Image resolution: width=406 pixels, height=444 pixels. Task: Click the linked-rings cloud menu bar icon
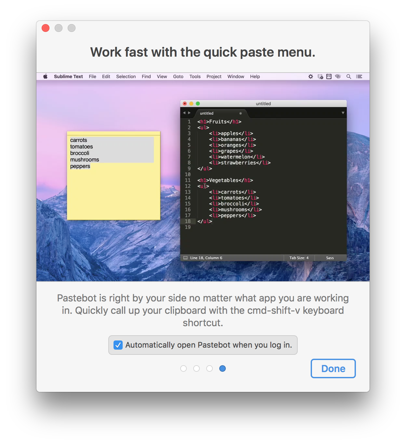click(x=338, y=76)
